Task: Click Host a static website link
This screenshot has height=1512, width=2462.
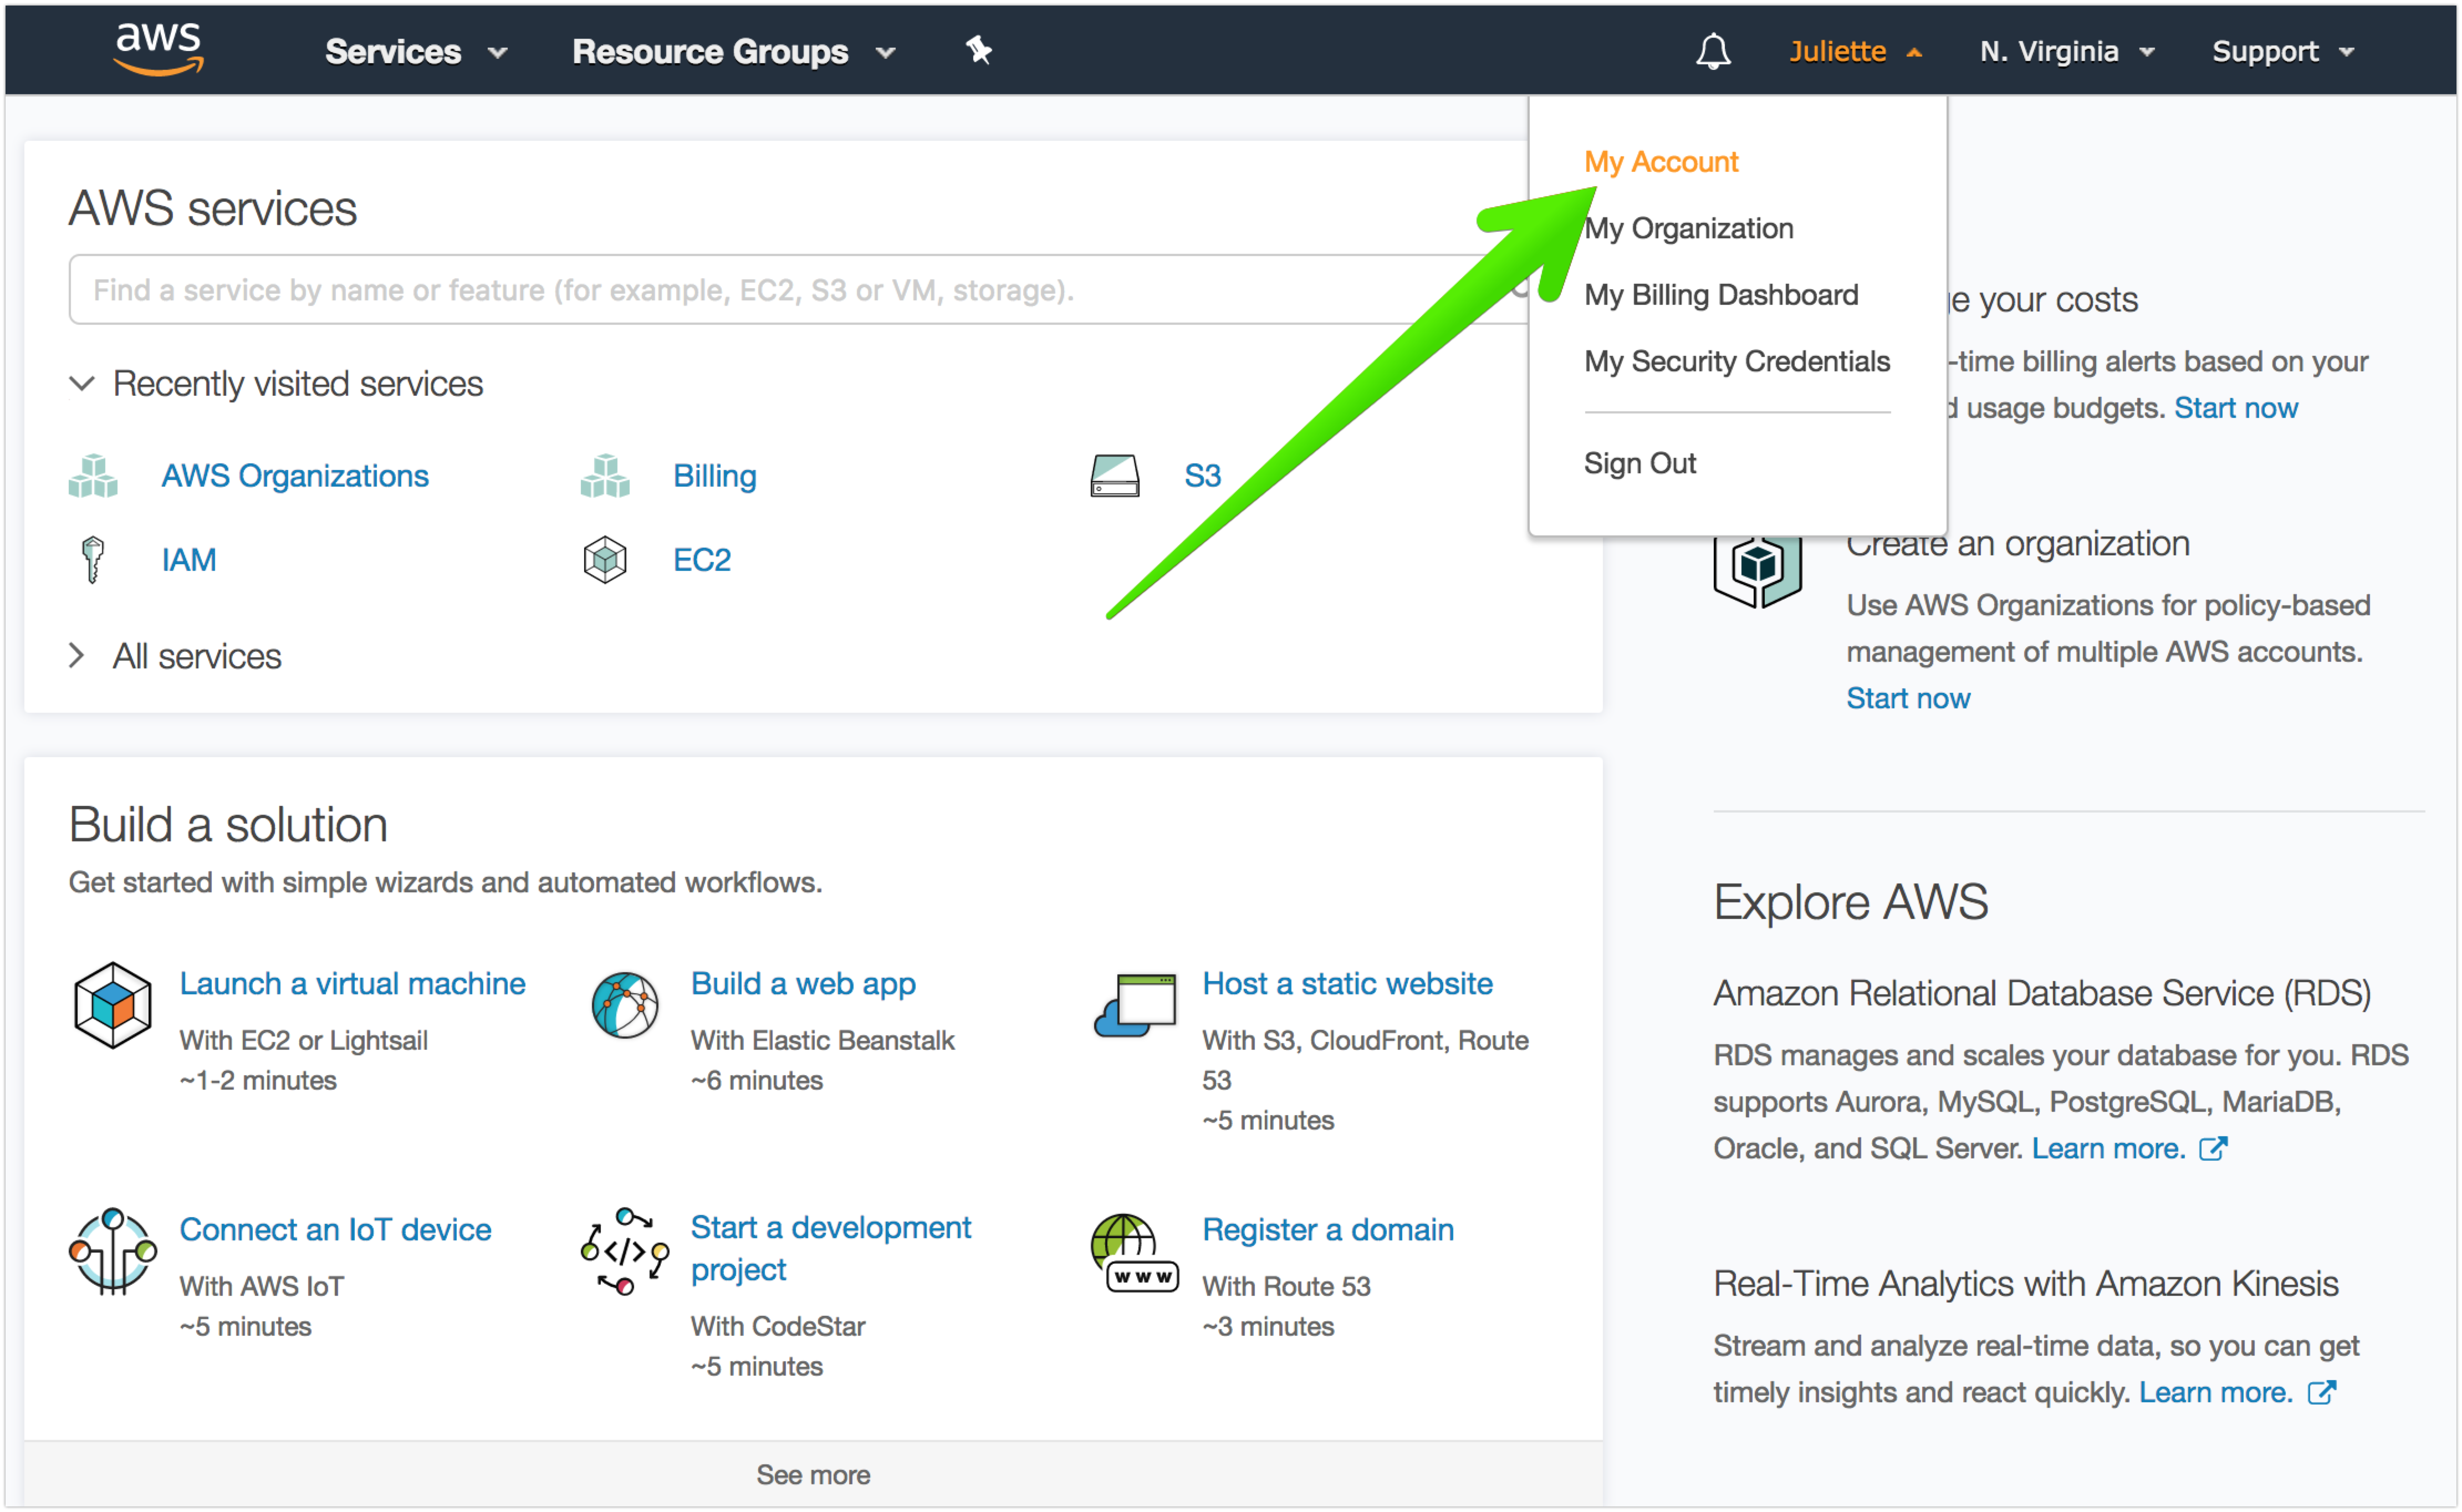Action: coord(1347,984)
